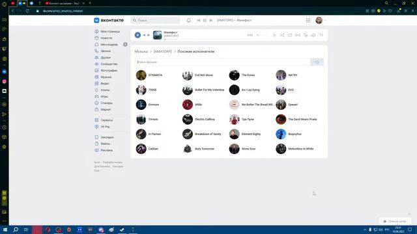Screen dimensions: 417x234
Task: Open the STIGMATA artist
Action: pos(149,75)
